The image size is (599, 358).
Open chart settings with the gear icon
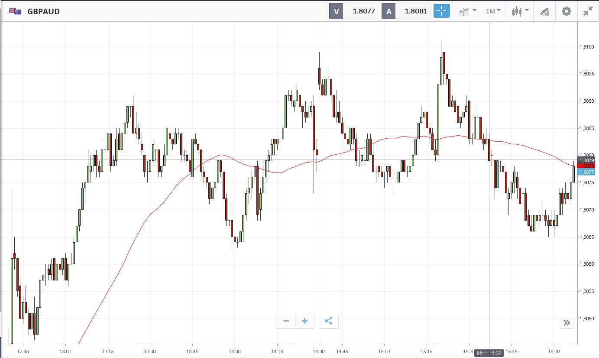point(567,11)
